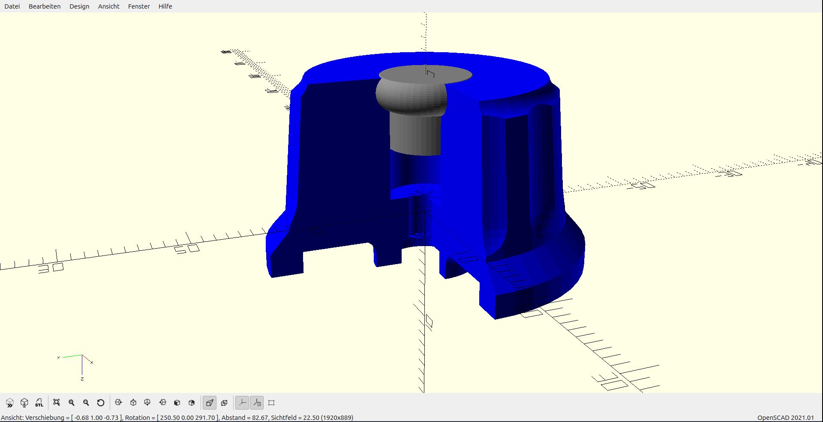Switch to Left side view

click(162, 403)
